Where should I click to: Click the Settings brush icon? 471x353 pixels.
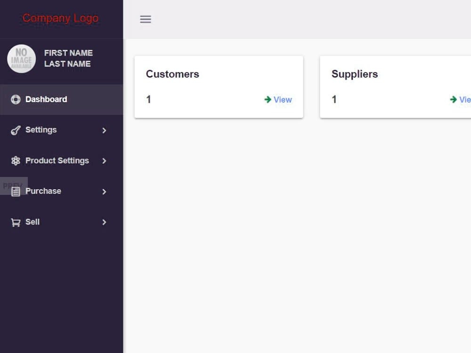pyautogui.click(x=16, y=130)
